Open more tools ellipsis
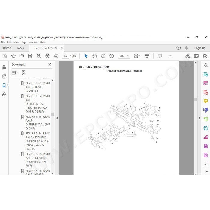The height and width of the screenshot is (210, 210). point(171,56)
